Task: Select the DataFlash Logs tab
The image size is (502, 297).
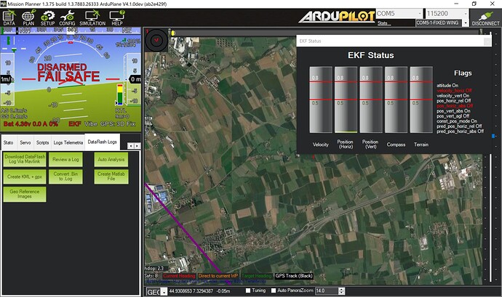Action: click(102, 142)
